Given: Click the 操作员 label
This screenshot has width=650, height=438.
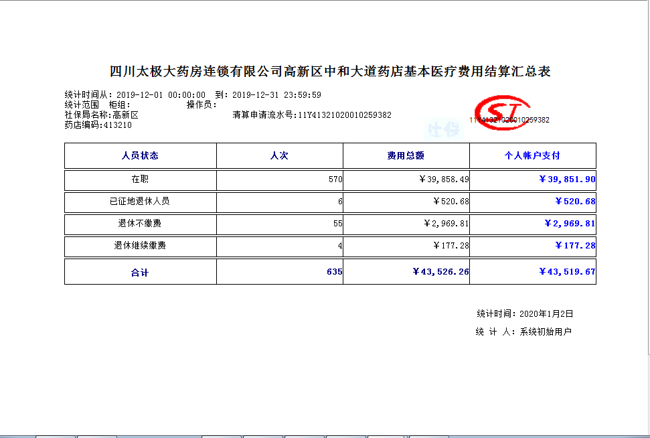Looking at the screenshot, I should pyautogui.click(x=201, y=105).
